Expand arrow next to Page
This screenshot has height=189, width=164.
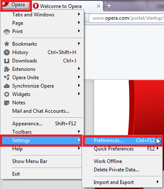pos(79,23)
